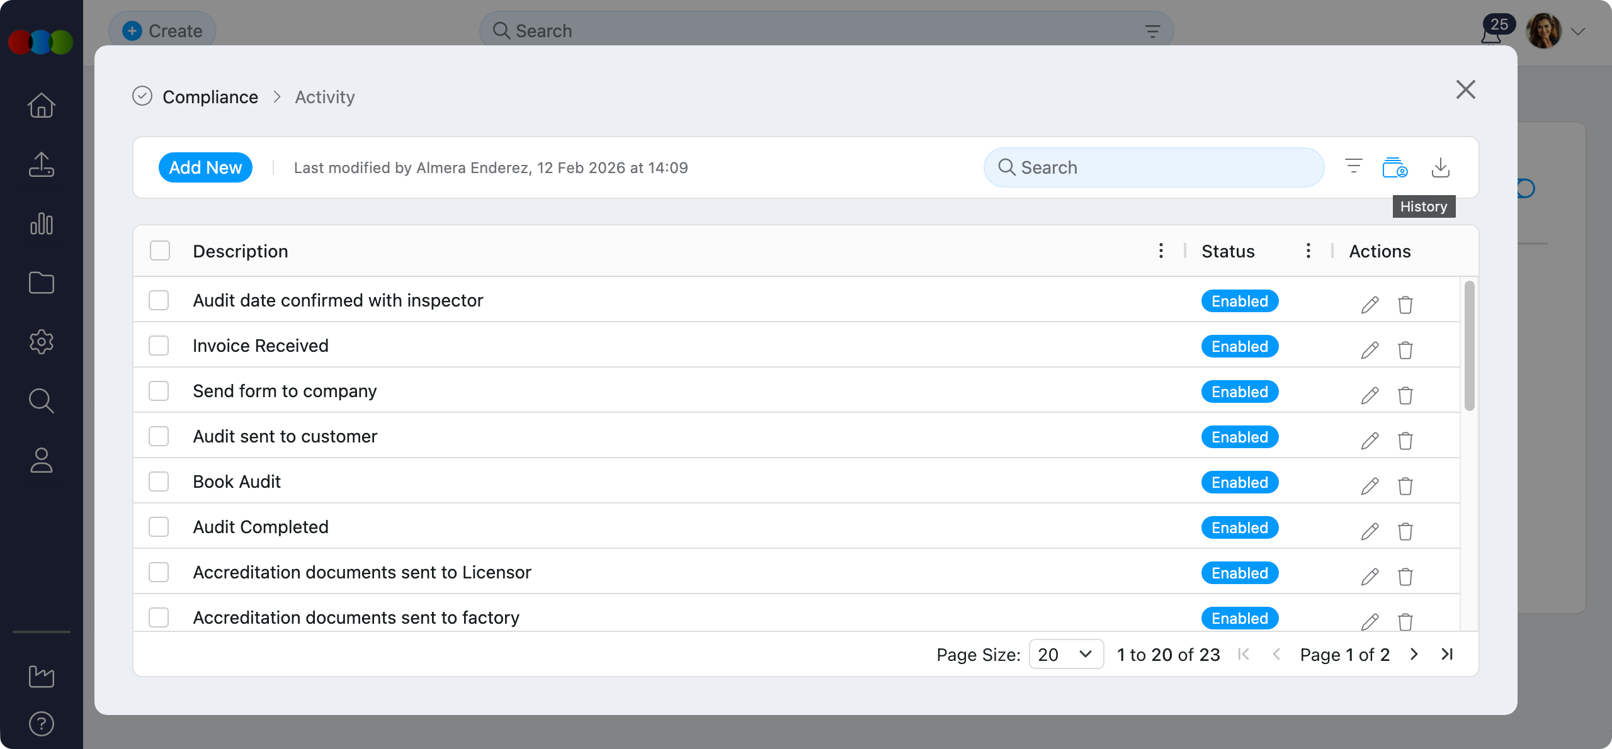Screen dimensions: 1612x749
Task: Edit the Audit Completed activity
Action: point(1370,531)
